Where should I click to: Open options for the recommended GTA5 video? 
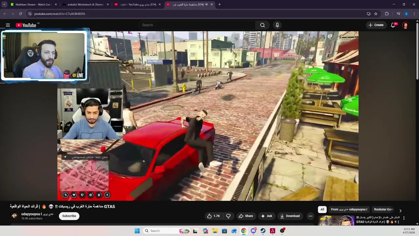point(404,218)
